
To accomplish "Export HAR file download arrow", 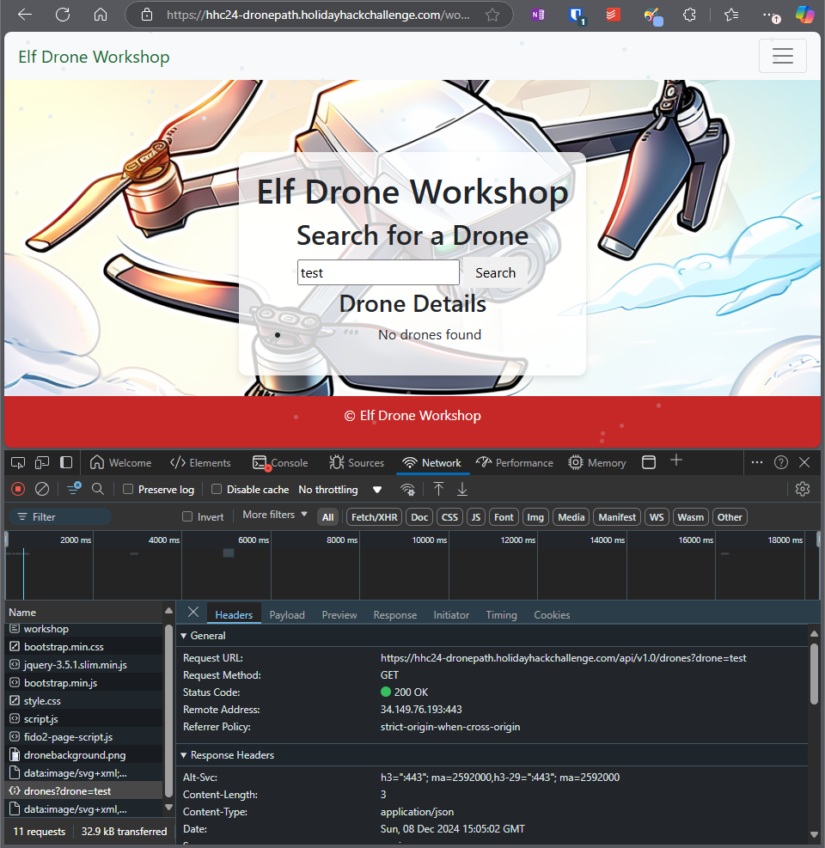I will click(462, 489).
